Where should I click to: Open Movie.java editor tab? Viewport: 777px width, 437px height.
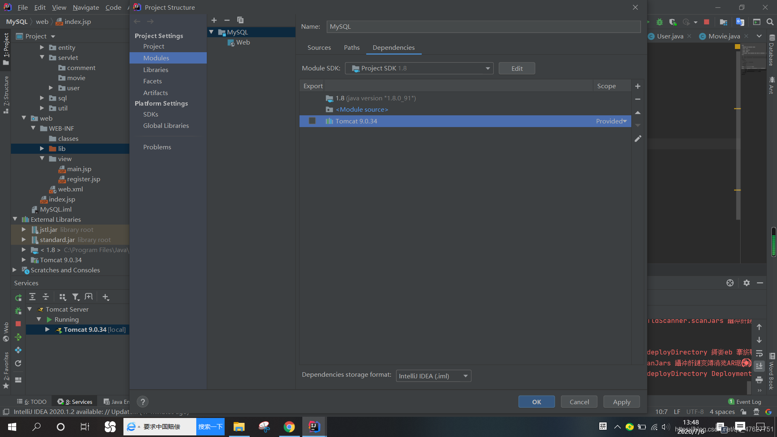[724, 36]
